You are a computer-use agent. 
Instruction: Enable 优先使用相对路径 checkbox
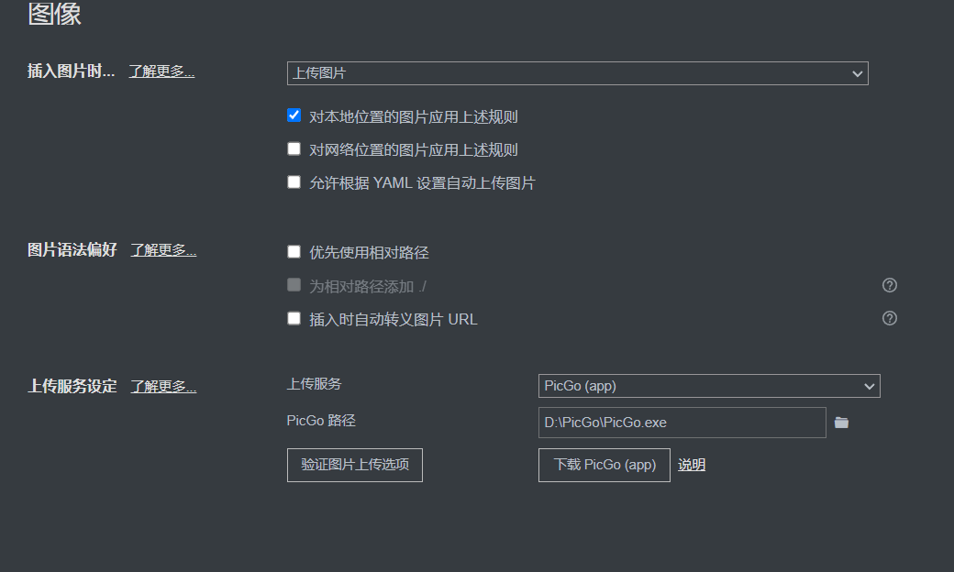tap(294, 251)
